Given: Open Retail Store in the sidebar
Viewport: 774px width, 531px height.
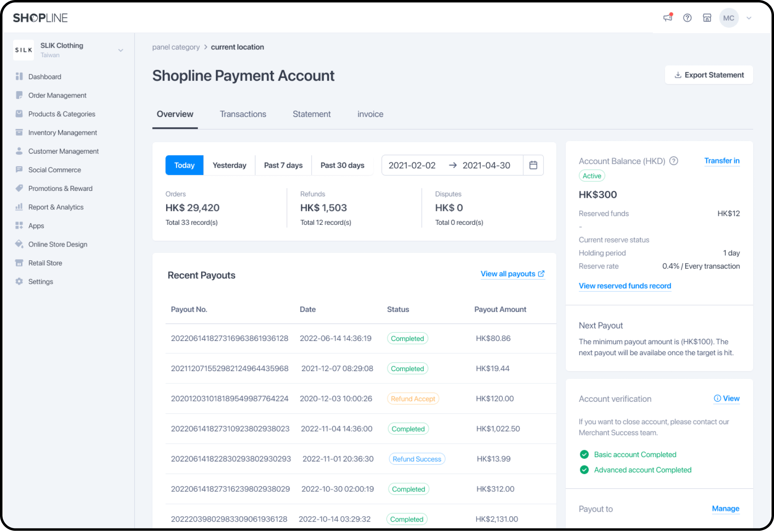Looking at the screenshot, I should click(x=45, y=263).
